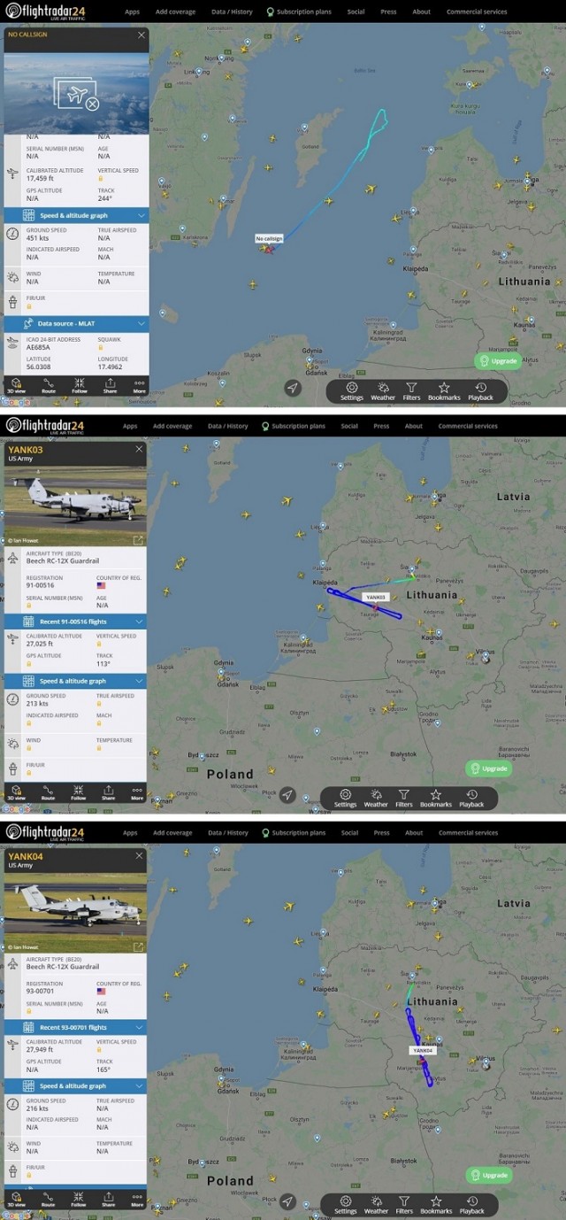Click Share in the NO CALLSIGN panel
The height and width of the screenshot is (1220, 566).
coord(110,385)
